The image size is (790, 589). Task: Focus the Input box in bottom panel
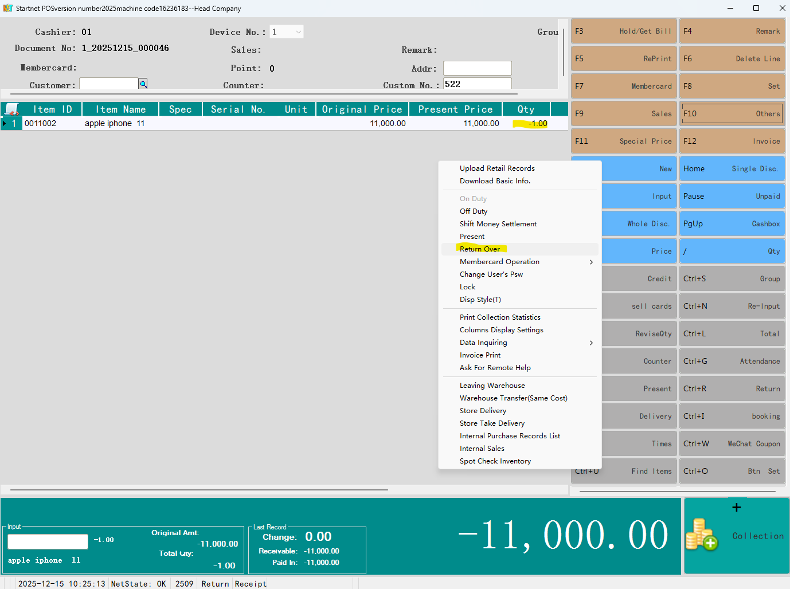[x=48, y=541]
